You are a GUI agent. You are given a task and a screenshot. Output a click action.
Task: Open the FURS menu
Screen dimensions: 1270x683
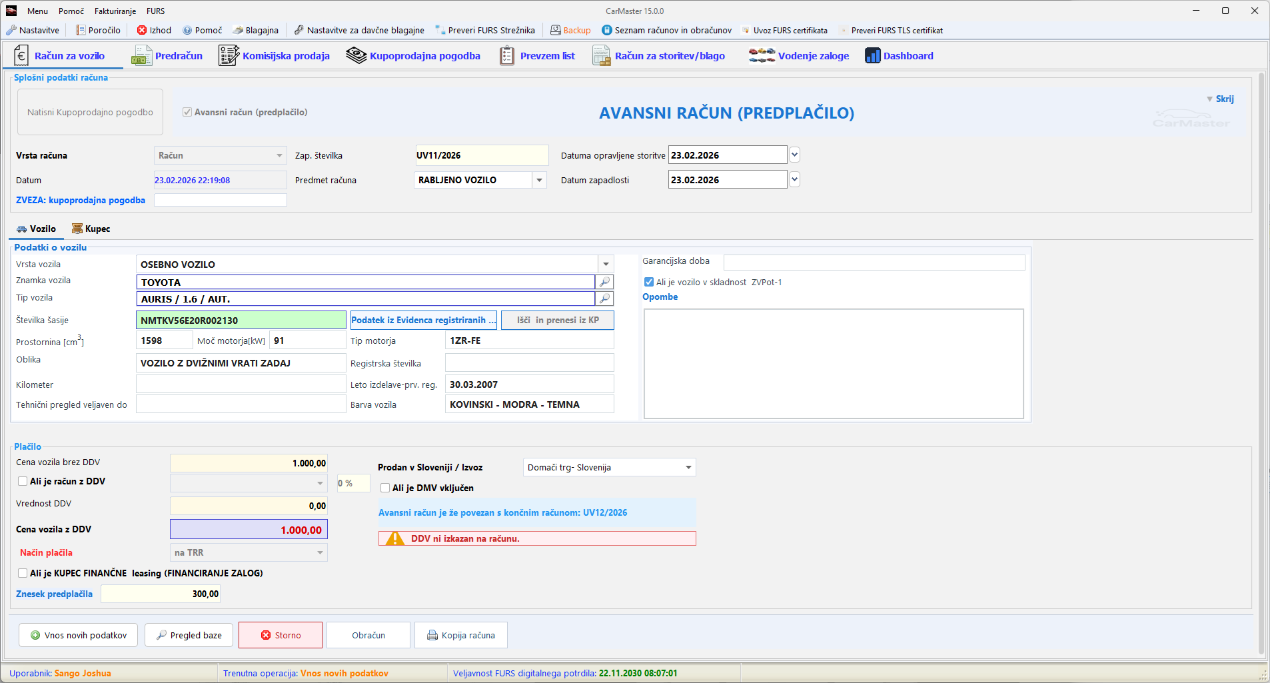(x=156, y=11)
